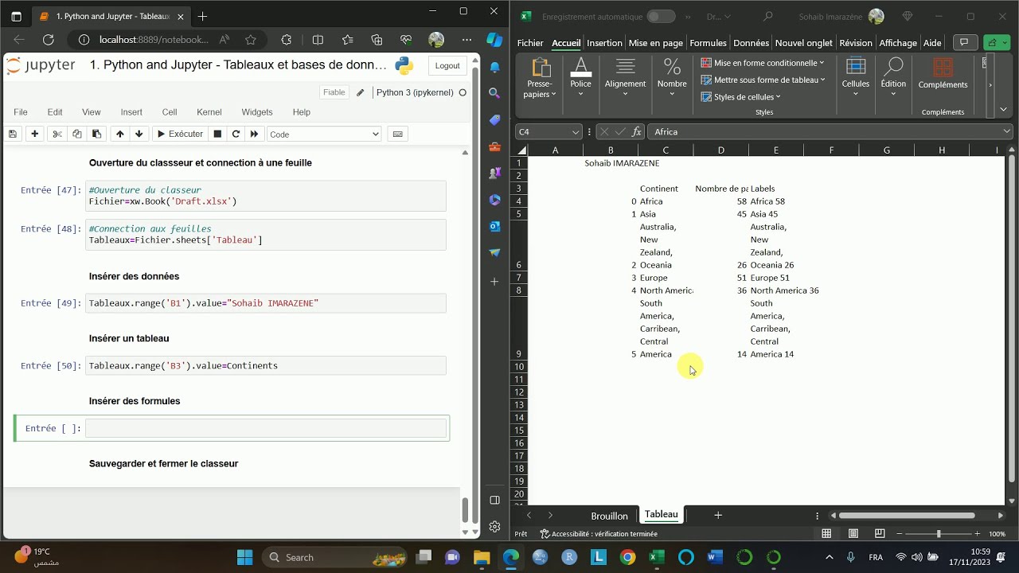
Task: Move selected cell down arrow
Action: point(139,134)
